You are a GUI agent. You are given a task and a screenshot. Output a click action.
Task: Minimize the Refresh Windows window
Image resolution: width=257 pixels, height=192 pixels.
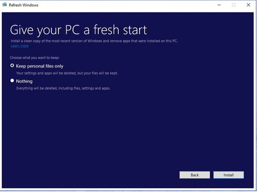(219, 5)
